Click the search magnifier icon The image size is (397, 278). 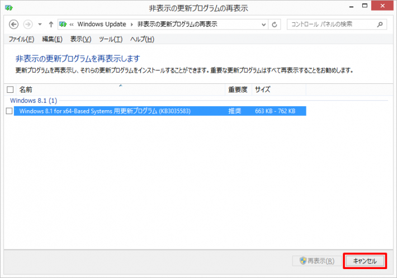pos(380,25)
